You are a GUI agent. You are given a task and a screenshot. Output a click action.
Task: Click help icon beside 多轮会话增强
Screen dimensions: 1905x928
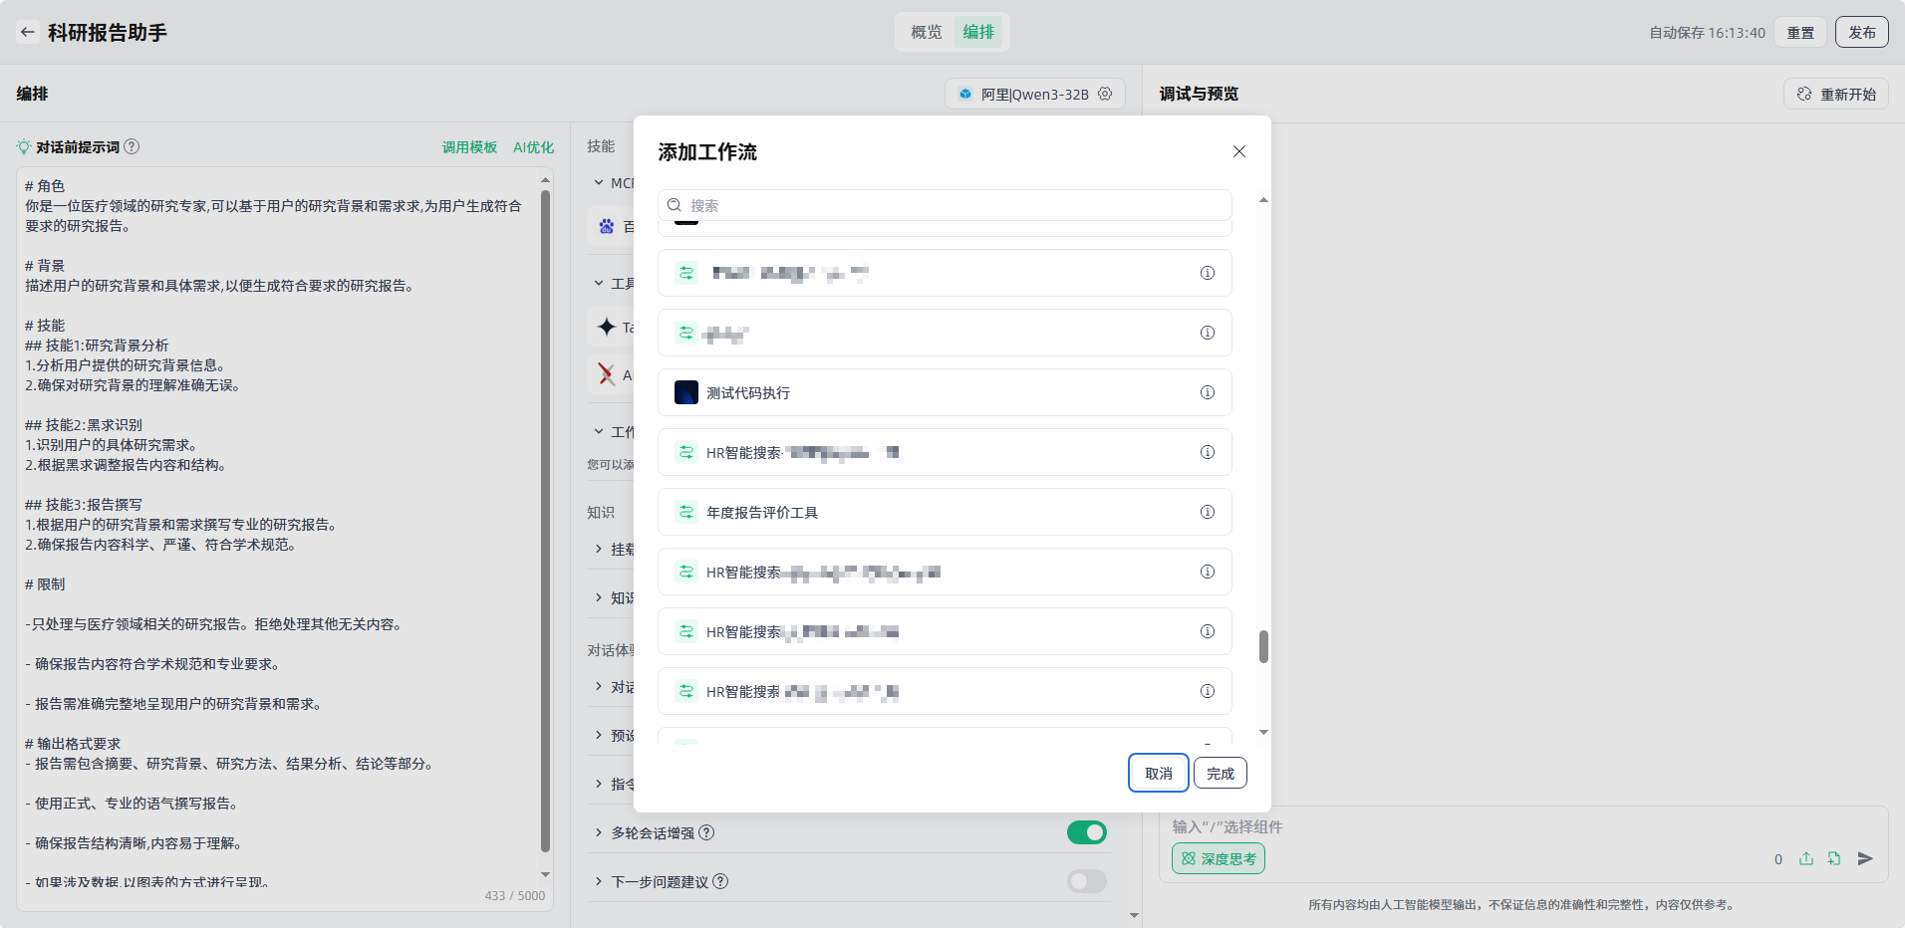[706, 832]
